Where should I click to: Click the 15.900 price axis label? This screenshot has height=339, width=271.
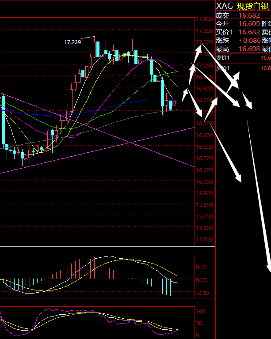tap(204, 193)
